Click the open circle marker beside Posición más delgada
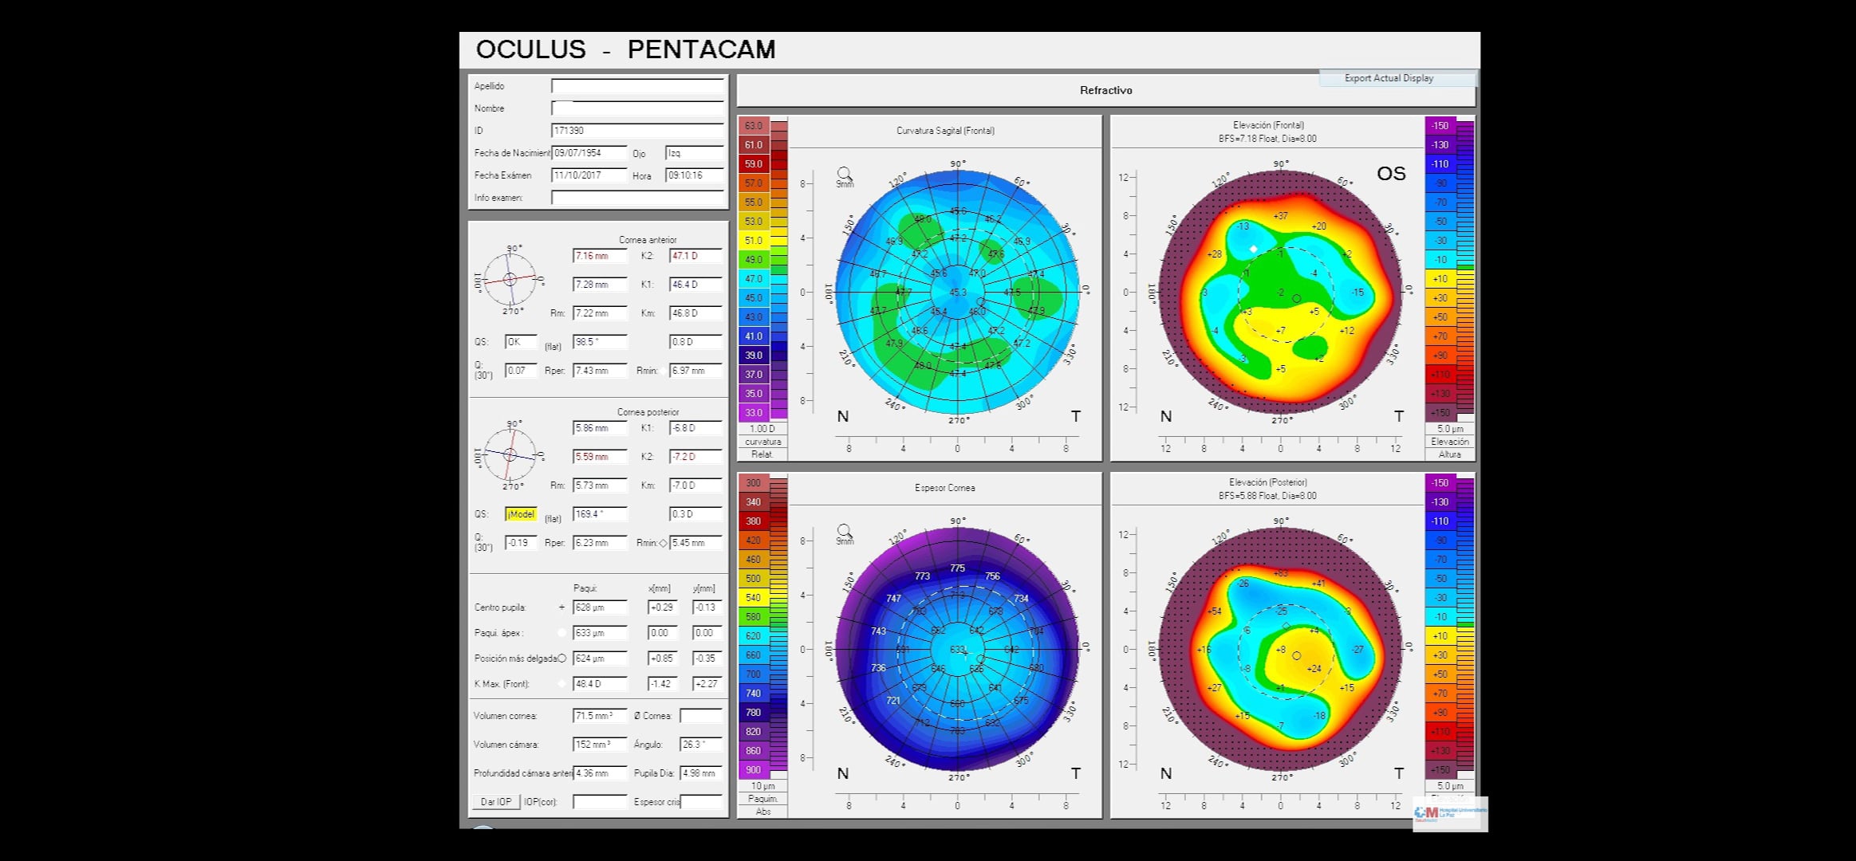 pos(562,659)
